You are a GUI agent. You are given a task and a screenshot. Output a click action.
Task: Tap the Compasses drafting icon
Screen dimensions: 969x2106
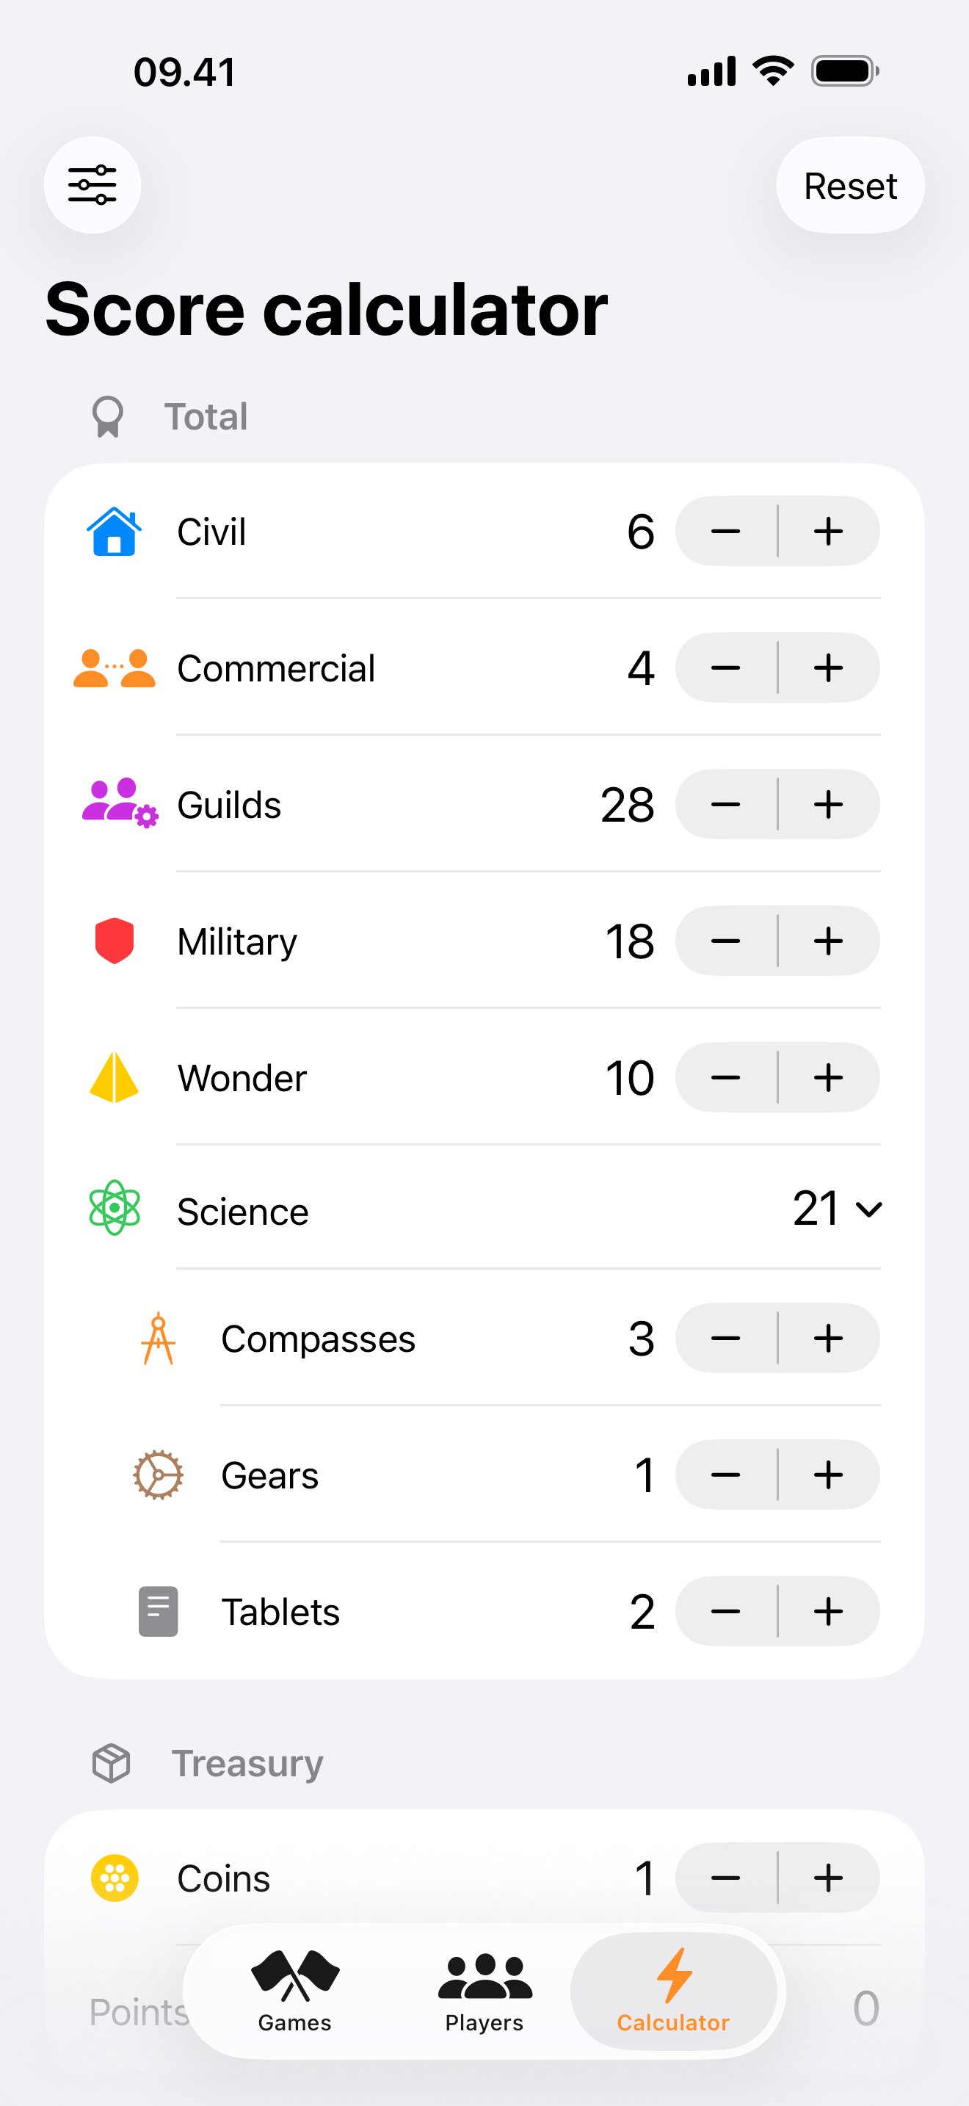point(159,1339)
